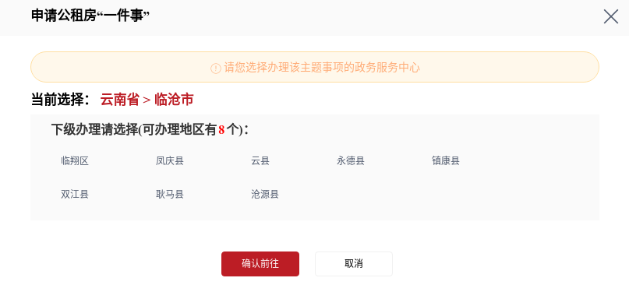Click the 取消 button
The width and height of the screenshot is (629, 306).
click(354, 264)
